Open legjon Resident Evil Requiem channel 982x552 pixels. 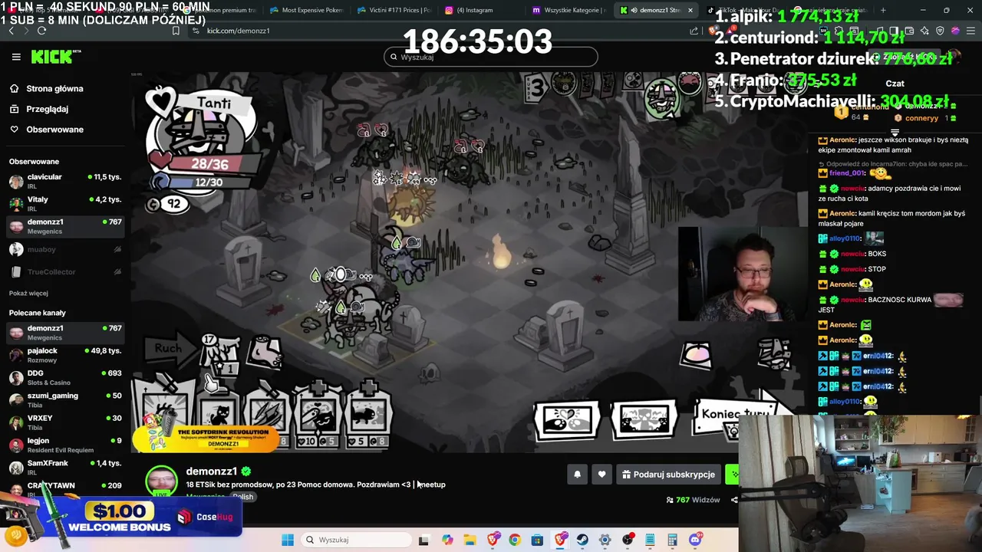65,445
